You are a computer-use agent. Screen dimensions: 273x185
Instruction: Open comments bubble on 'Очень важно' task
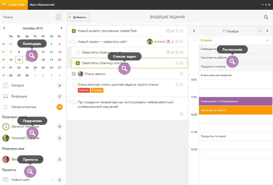pyautogui.click(x=182, y=74)
